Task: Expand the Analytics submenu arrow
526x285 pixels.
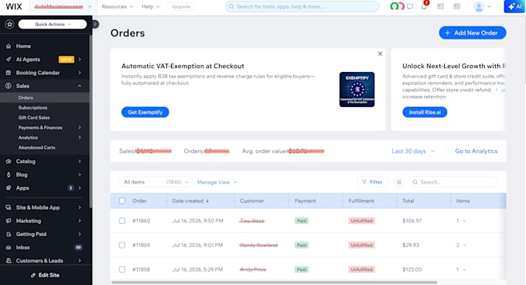Action: point(80,138)
